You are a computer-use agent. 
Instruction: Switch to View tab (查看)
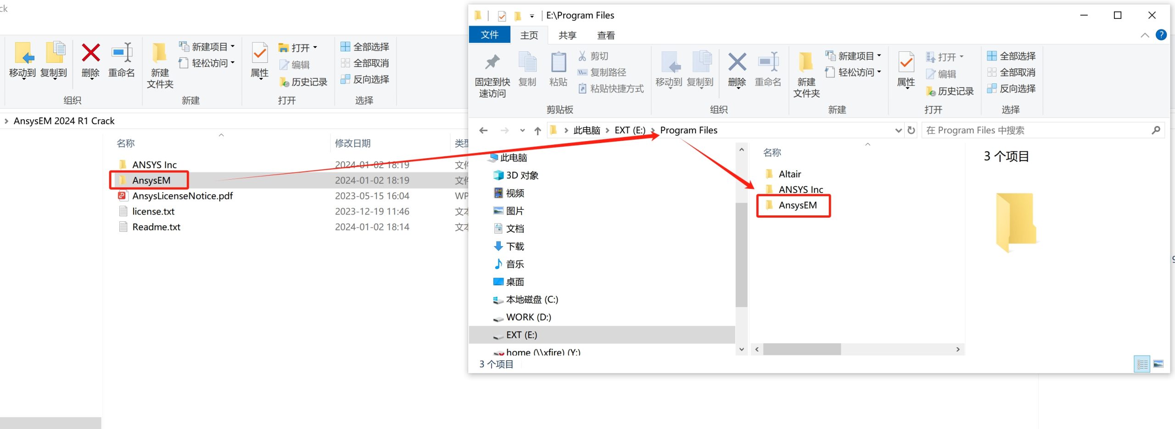606,35
